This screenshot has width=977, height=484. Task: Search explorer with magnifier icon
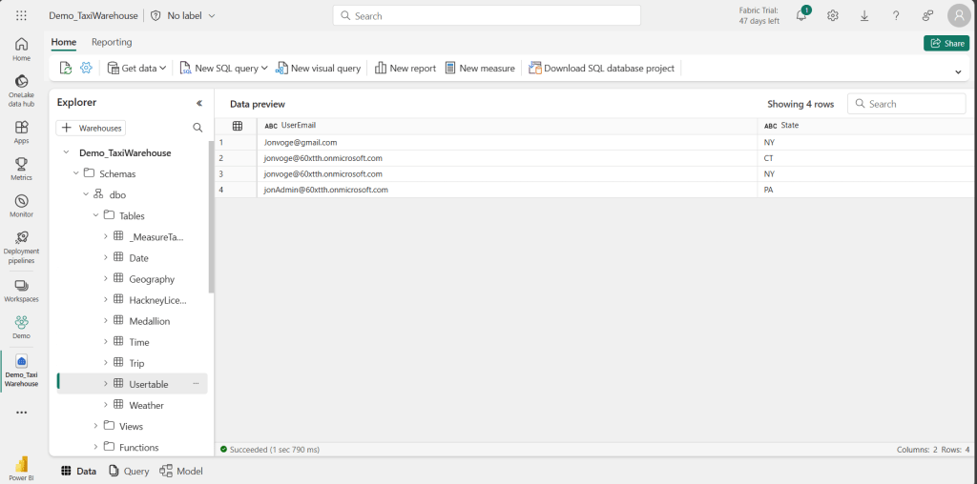click(x=197, y=128)
